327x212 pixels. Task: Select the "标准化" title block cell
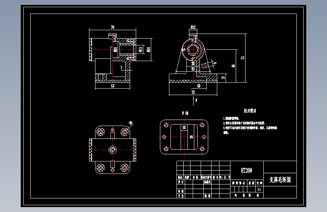[207, 182]
